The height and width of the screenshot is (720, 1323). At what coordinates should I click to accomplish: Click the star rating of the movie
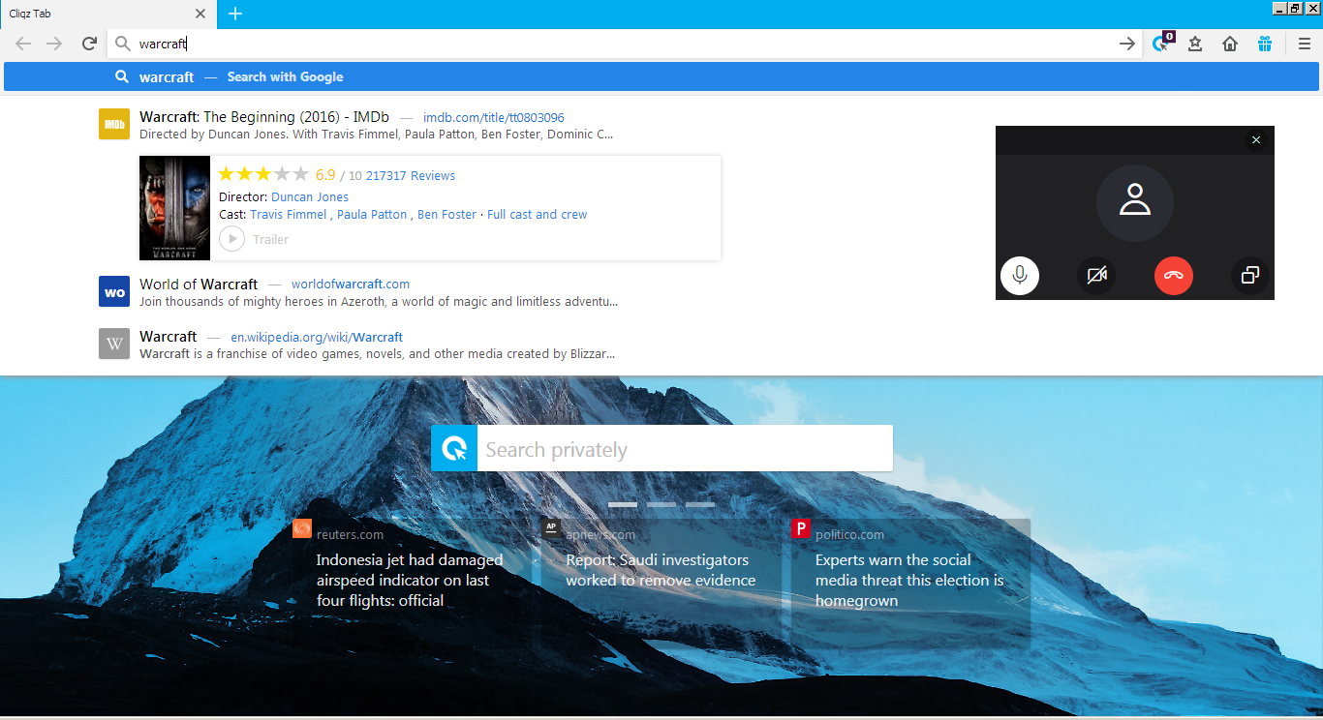tap(263, 174)
